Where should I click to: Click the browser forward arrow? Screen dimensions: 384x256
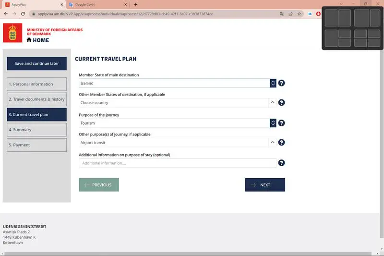click(14, 14)
